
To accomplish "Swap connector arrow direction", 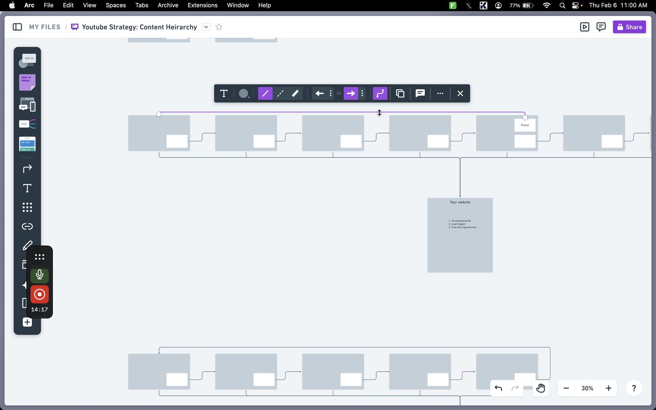I will click(x=339, y=93).
